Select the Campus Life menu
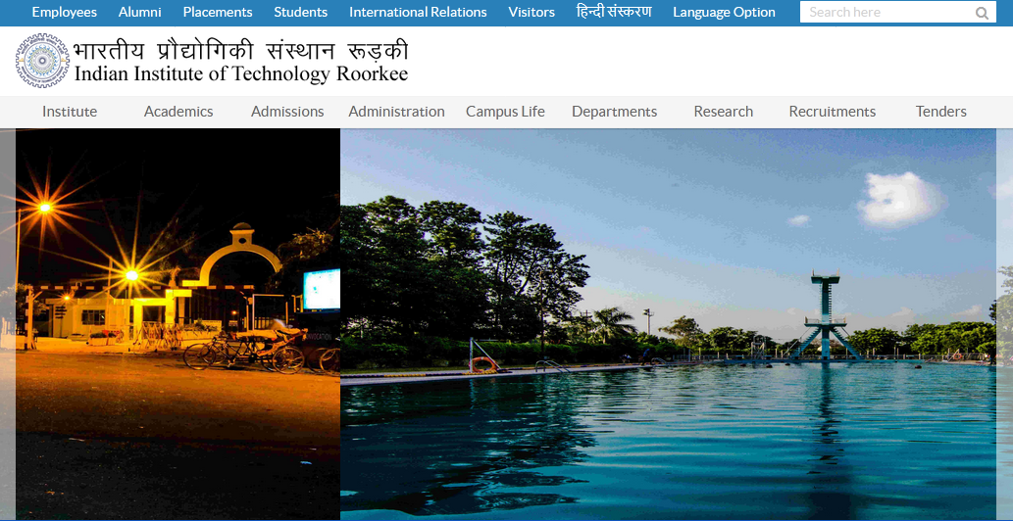The width and height of the screenshot is (1013, 521). point(505,112)
